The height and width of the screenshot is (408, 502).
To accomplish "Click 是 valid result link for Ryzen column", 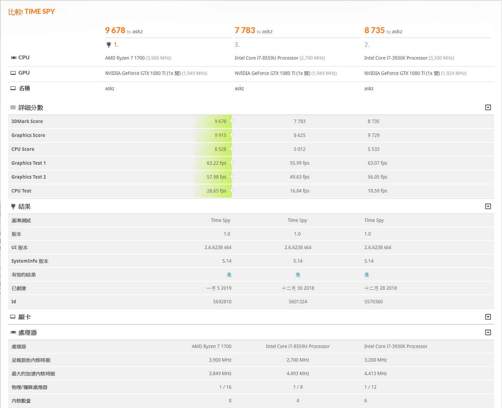I will 229,275.
